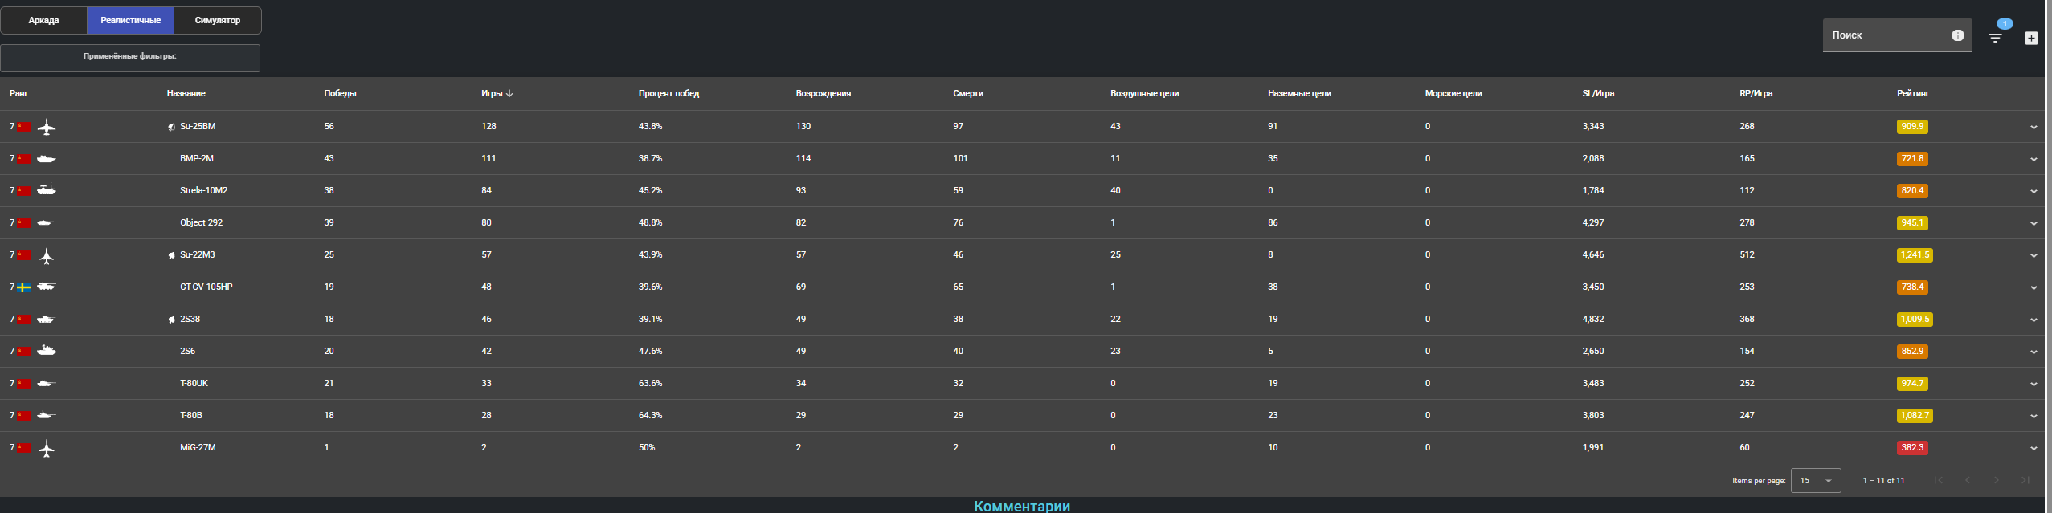Click the info icon in the Поиск field
Screen dimensions: 2052x513
click(x=1957, y=35)
